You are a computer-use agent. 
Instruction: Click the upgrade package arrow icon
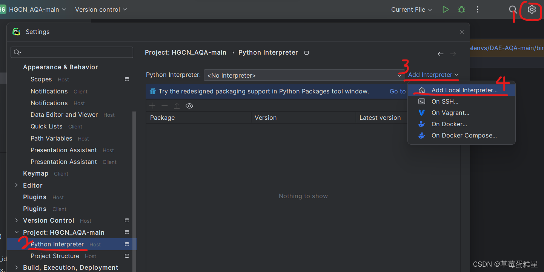177,106
